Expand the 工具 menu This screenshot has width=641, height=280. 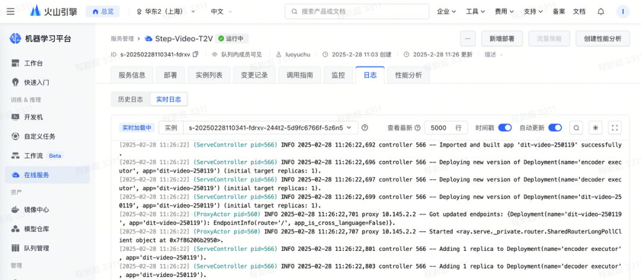475,11
